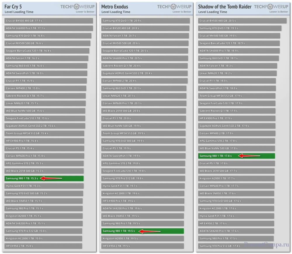Image resolution: width=292 pixels, height=254 pixels.
Task: Select the HP EX900 Pro 17.9 s bar
Action: tap(237, 118)
